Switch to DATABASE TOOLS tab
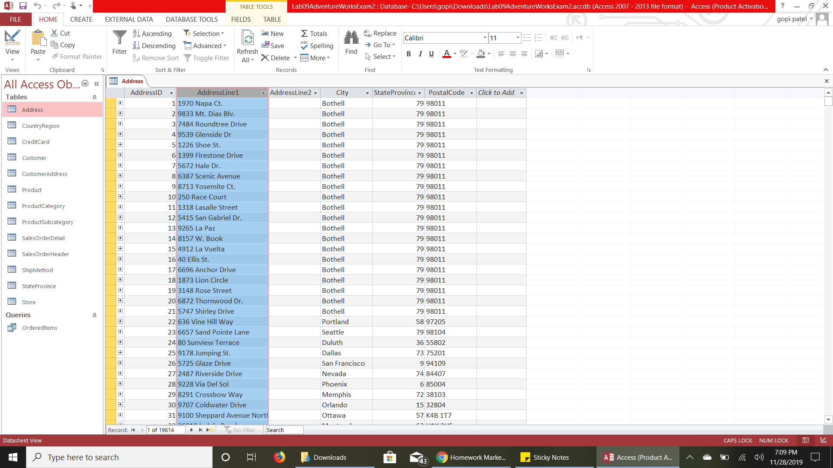The image size is (833, 468). tap(192, 19)
